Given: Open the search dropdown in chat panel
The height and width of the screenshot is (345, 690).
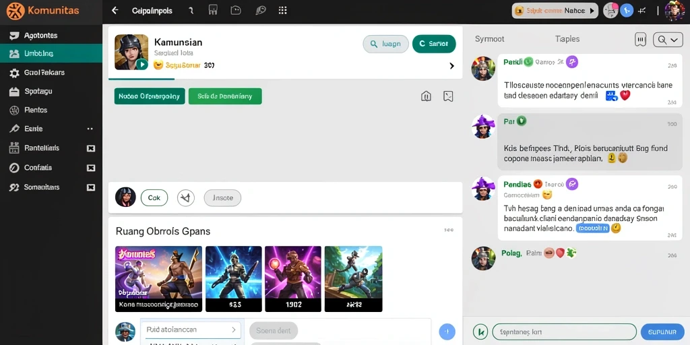Looking at the screenshot, I should point(668,40).
